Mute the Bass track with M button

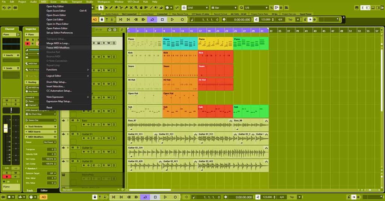(73, 121)
